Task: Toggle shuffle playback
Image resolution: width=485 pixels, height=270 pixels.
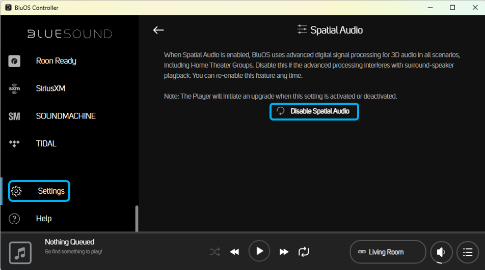Action: (215, 252)
